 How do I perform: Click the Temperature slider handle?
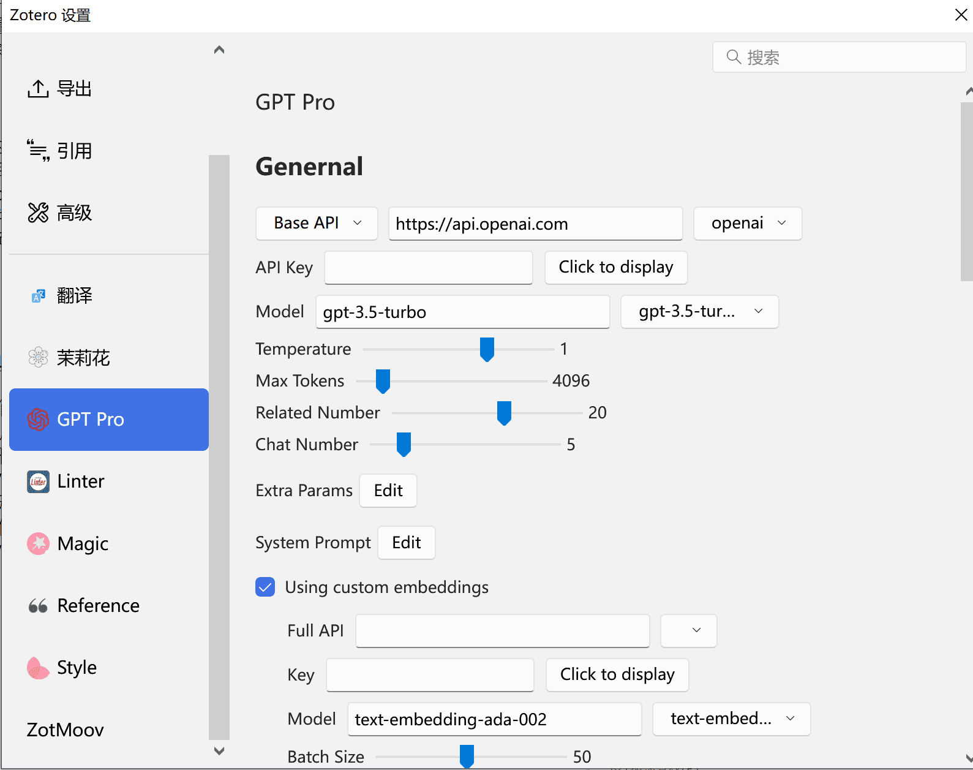[487, 349]
